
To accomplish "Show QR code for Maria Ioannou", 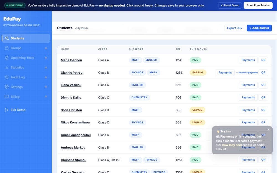I will pos(263,60).
